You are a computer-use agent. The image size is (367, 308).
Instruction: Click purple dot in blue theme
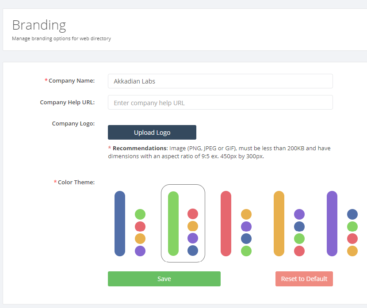tap(140, 251)
